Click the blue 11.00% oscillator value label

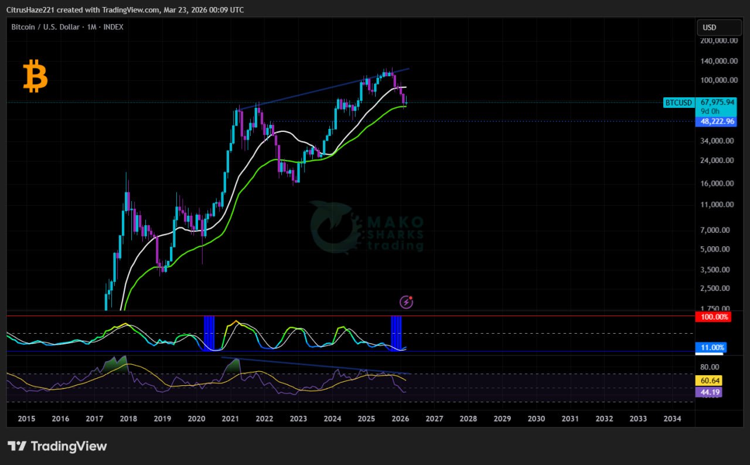point(710,347)
